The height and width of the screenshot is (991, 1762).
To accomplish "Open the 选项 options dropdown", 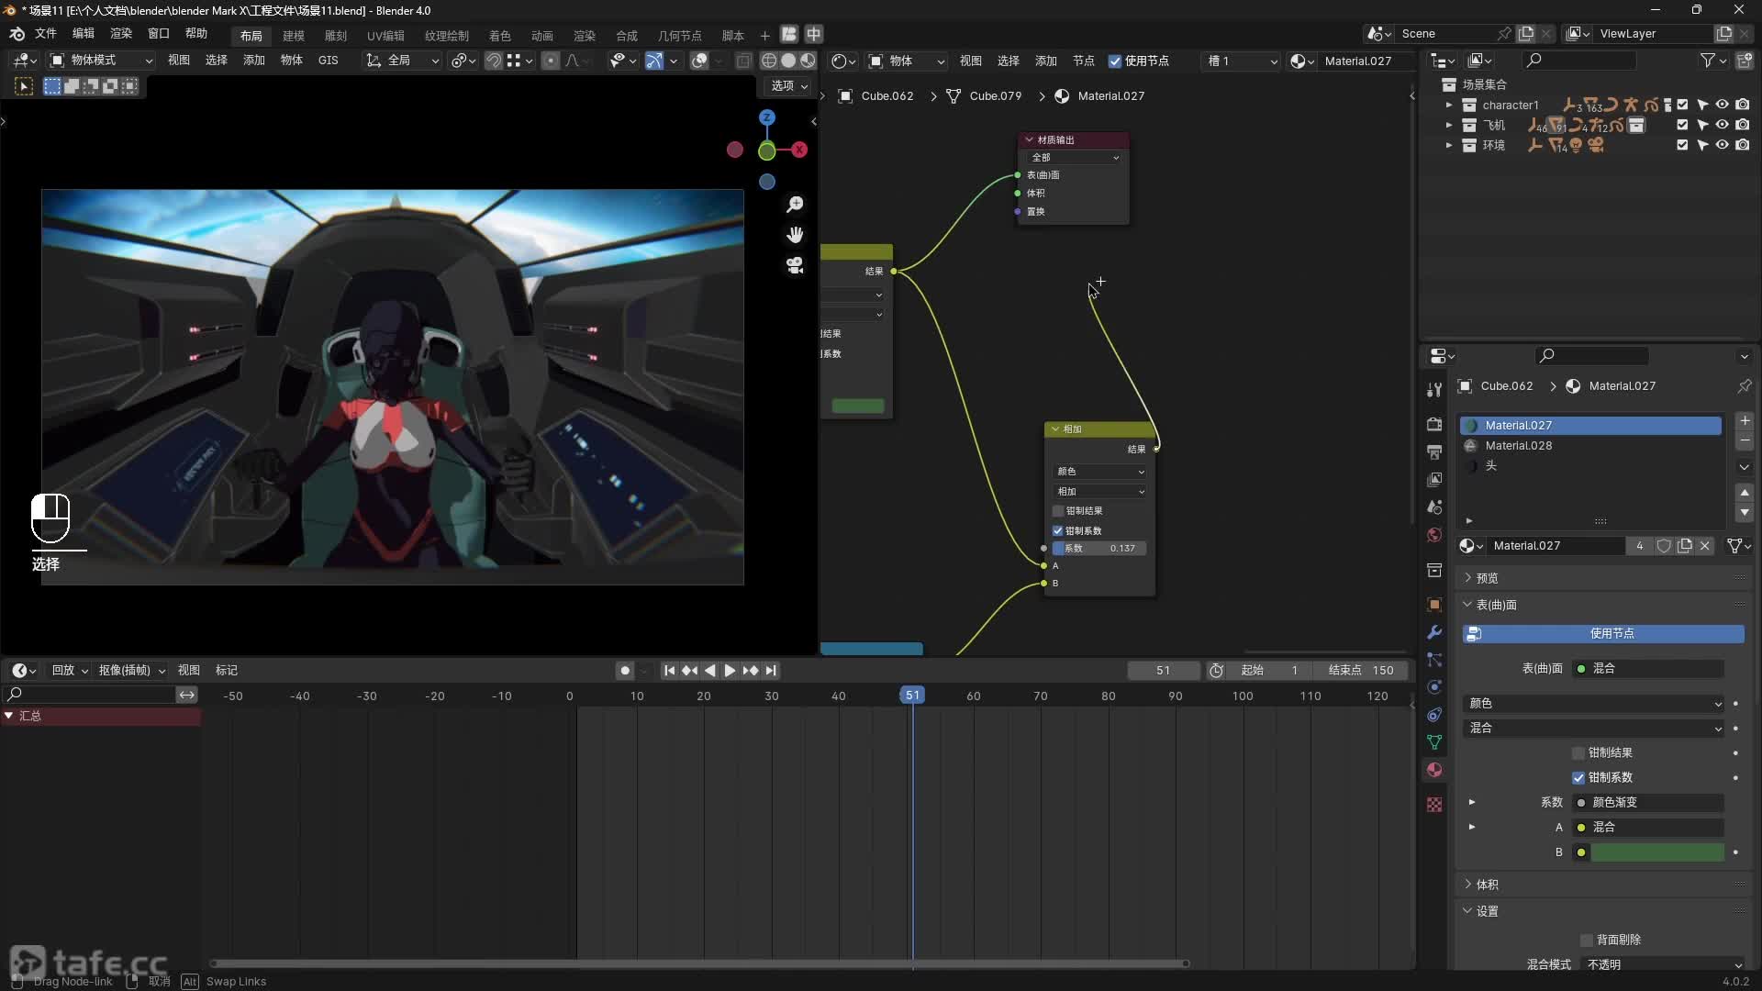I will click(789, 85).
